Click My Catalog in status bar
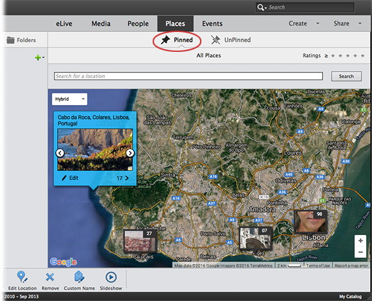Screen dimensions: 372x301 point(350,297)
